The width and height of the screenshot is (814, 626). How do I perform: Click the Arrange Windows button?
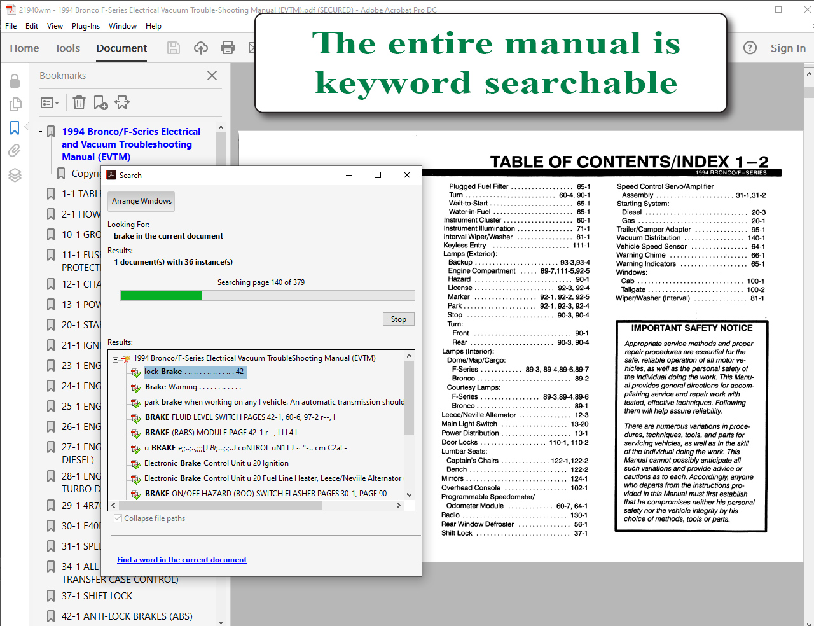pyautogui.click(x=141, y=201)
